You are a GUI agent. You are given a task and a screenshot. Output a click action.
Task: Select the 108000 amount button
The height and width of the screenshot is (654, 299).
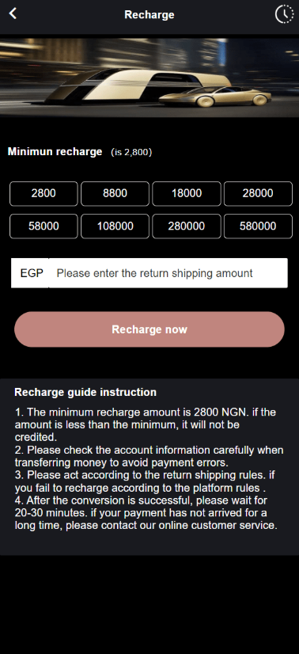click(x=115, y=226)
